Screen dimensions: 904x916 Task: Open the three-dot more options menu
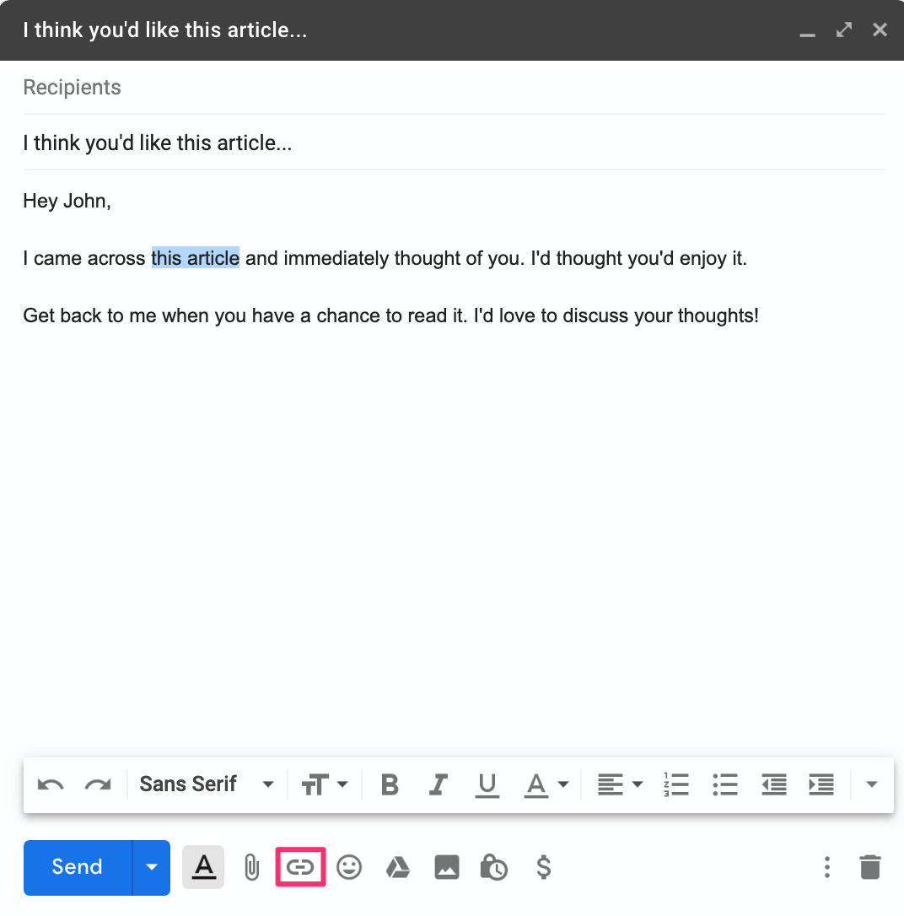coord(827,867)
